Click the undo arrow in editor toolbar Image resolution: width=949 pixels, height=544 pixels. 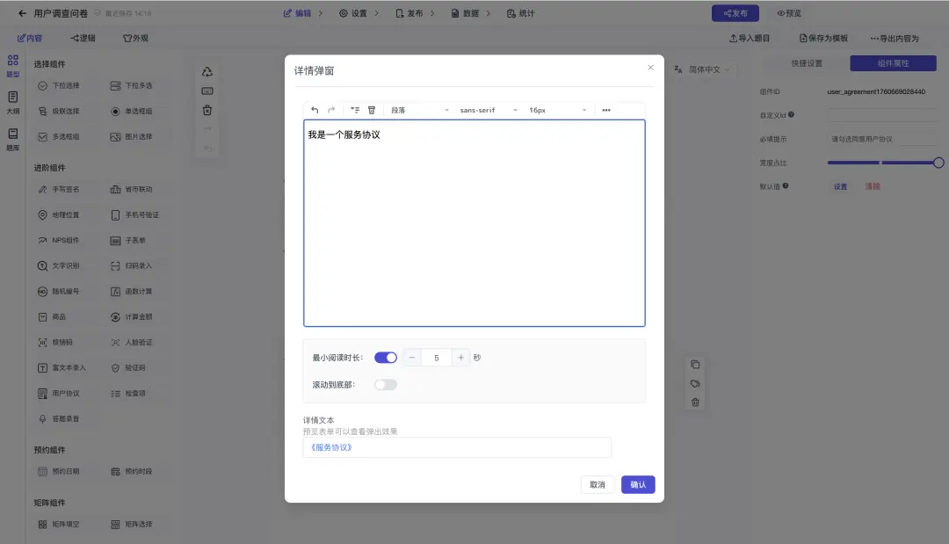(315, 110)
